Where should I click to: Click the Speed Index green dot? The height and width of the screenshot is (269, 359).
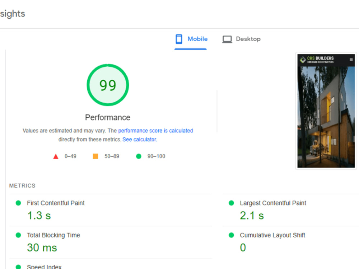click(18, 267)
